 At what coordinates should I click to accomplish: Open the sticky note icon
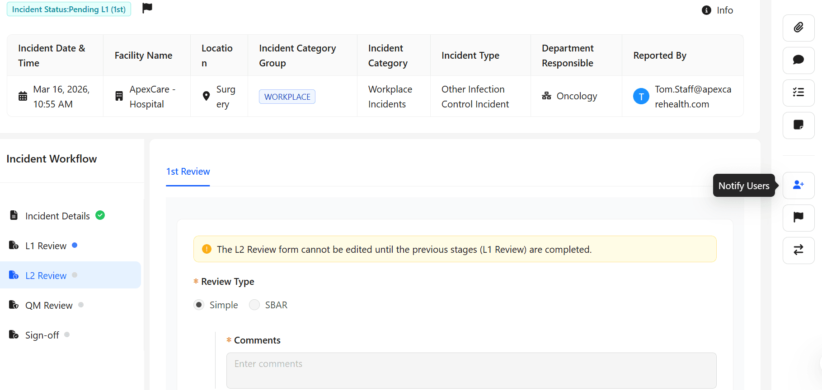[798, 125]
